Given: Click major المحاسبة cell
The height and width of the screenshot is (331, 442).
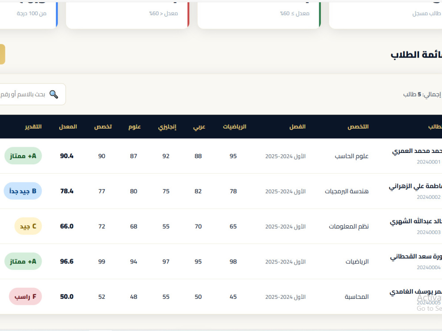Looking at the screenshot, I should pos(357,297).
